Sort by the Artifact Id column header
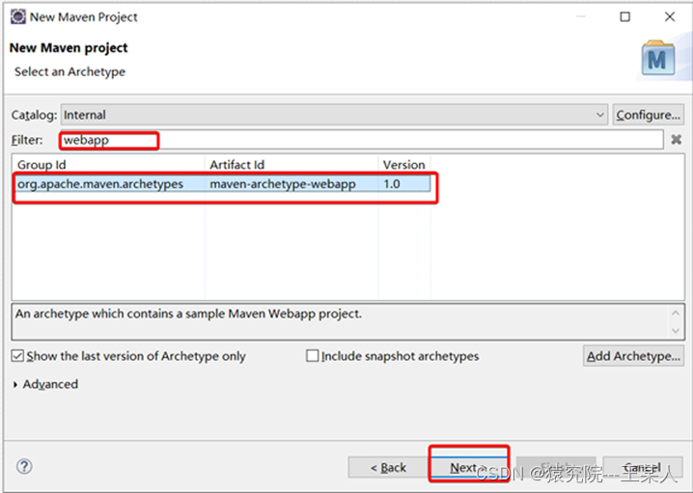 (x=291, y=165)
